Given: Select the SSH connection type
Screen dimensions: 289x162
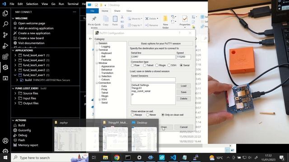Looking at the screenshot, I should point(169,65).
